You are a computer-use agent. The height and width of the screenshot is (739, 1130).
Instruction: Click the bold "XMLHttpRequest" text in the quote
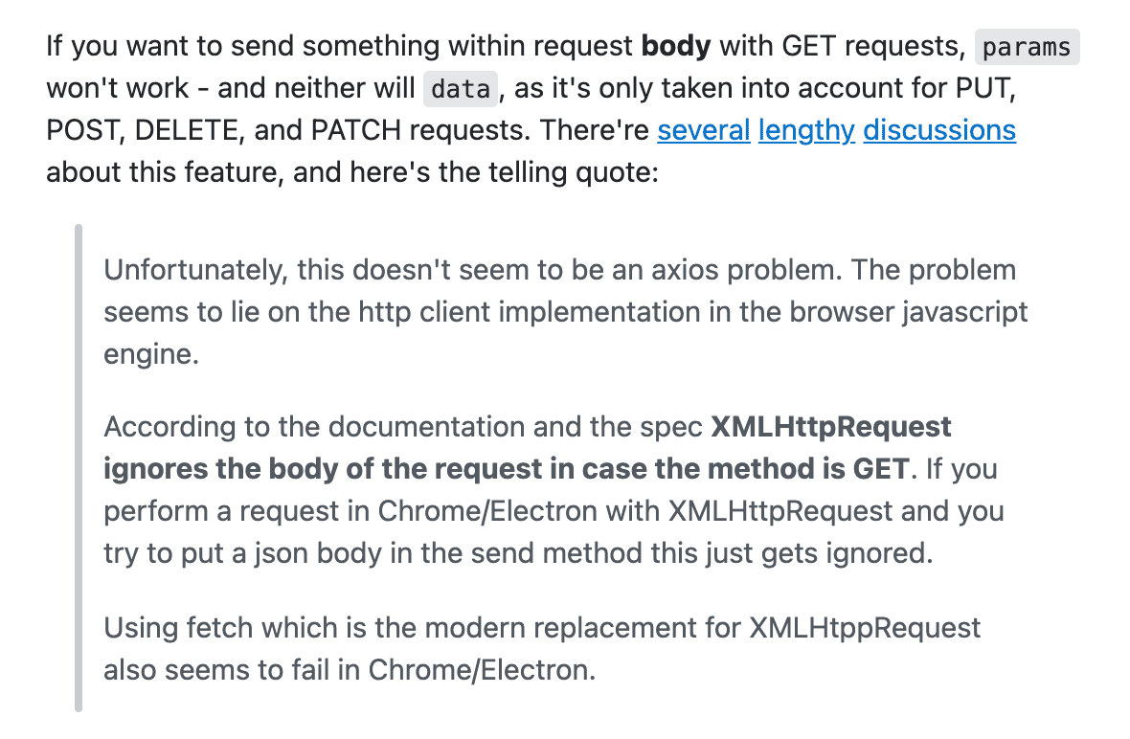831,427
